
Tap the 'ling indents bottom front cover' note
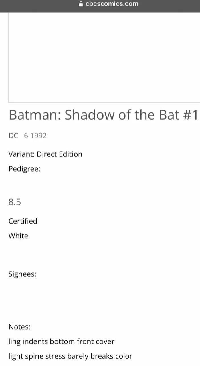61,341
